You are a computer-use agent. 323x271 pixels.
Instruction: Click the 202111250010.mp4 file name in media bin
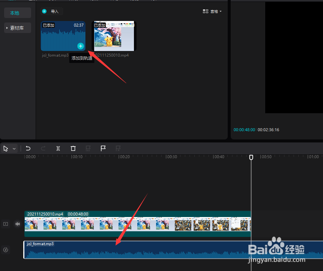click(x=112, y=55)
